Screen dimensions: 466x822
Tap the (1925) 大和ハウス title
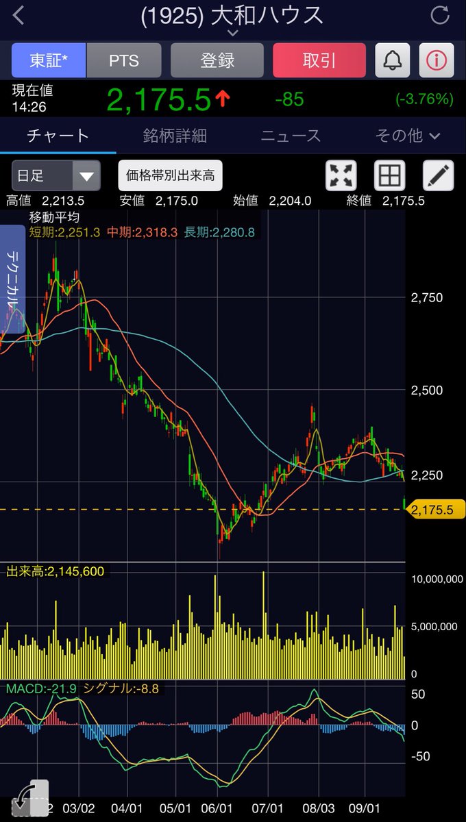coord(232,15)
